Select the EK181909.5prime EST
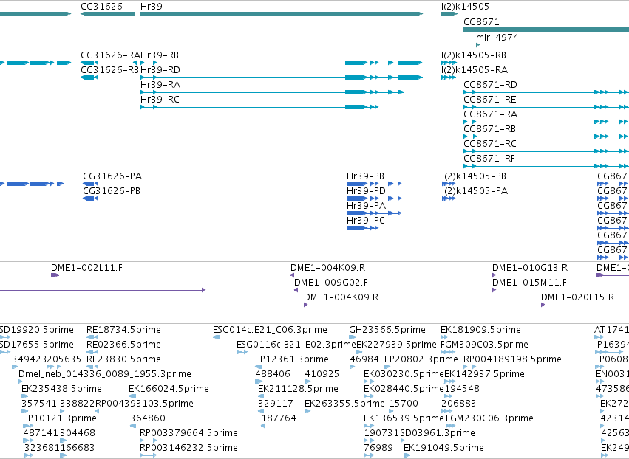 (480, 330)
